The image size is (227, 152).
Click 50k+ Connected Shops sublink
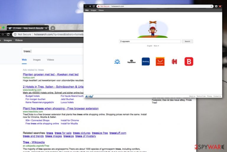pyautogui.click(x=38, y=120)
